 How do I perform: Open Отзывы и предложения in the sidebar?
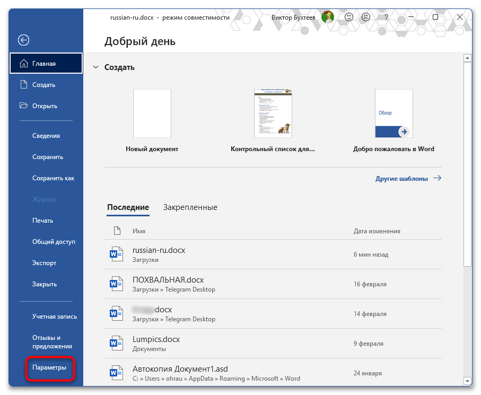(x=52, y=342)
